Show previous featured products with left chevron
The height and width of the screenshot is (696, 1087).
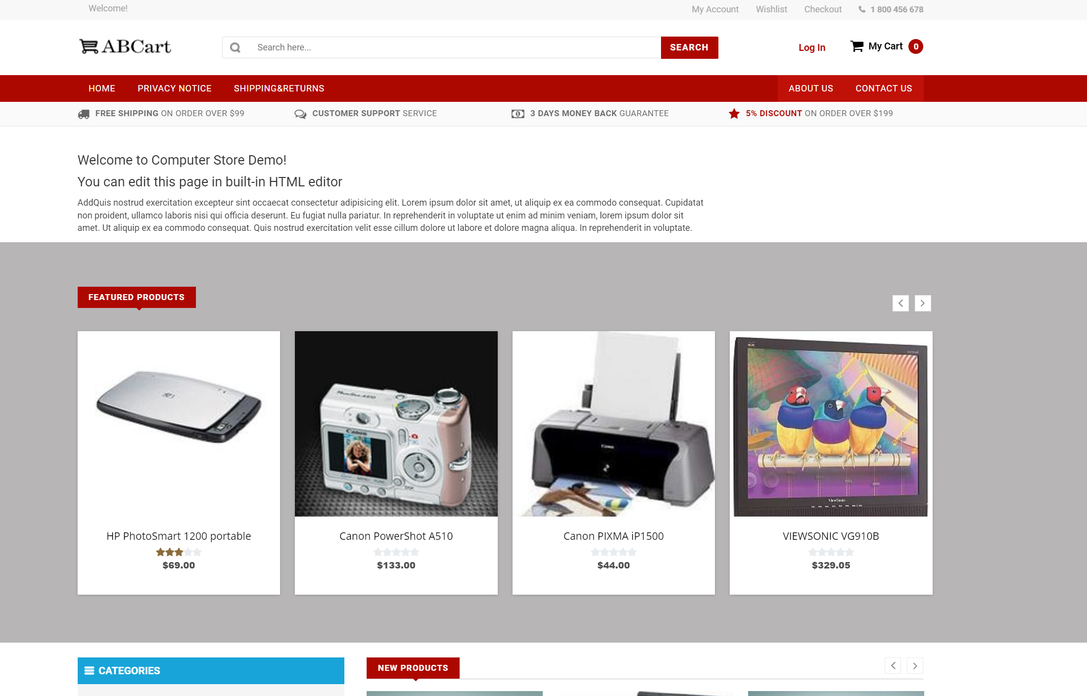coord(900,303)
